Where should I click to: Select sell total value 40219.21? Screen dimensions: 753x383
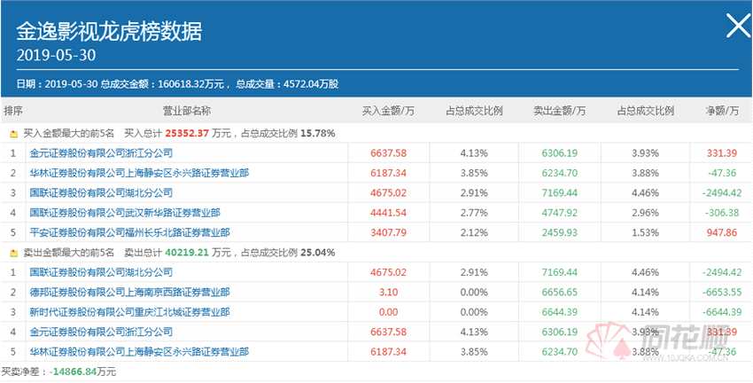187,253
